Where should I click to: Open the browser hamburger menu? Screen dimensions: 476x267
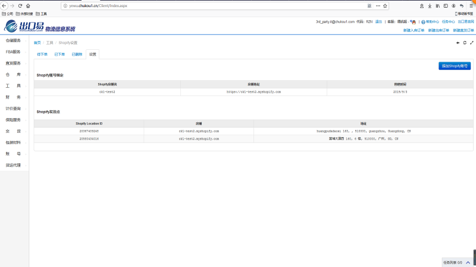pyautogui.click(x=471, y=6)
